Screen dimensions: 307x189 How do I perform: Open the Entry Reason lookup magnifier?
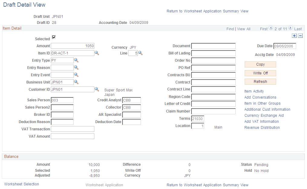(76, 67)
